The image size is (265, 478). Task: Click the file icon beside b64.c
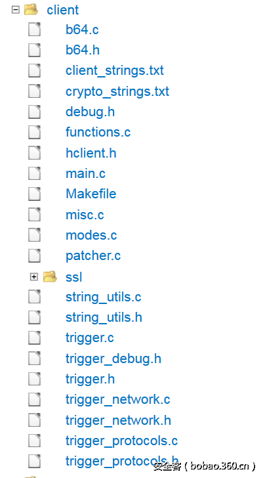34,30
